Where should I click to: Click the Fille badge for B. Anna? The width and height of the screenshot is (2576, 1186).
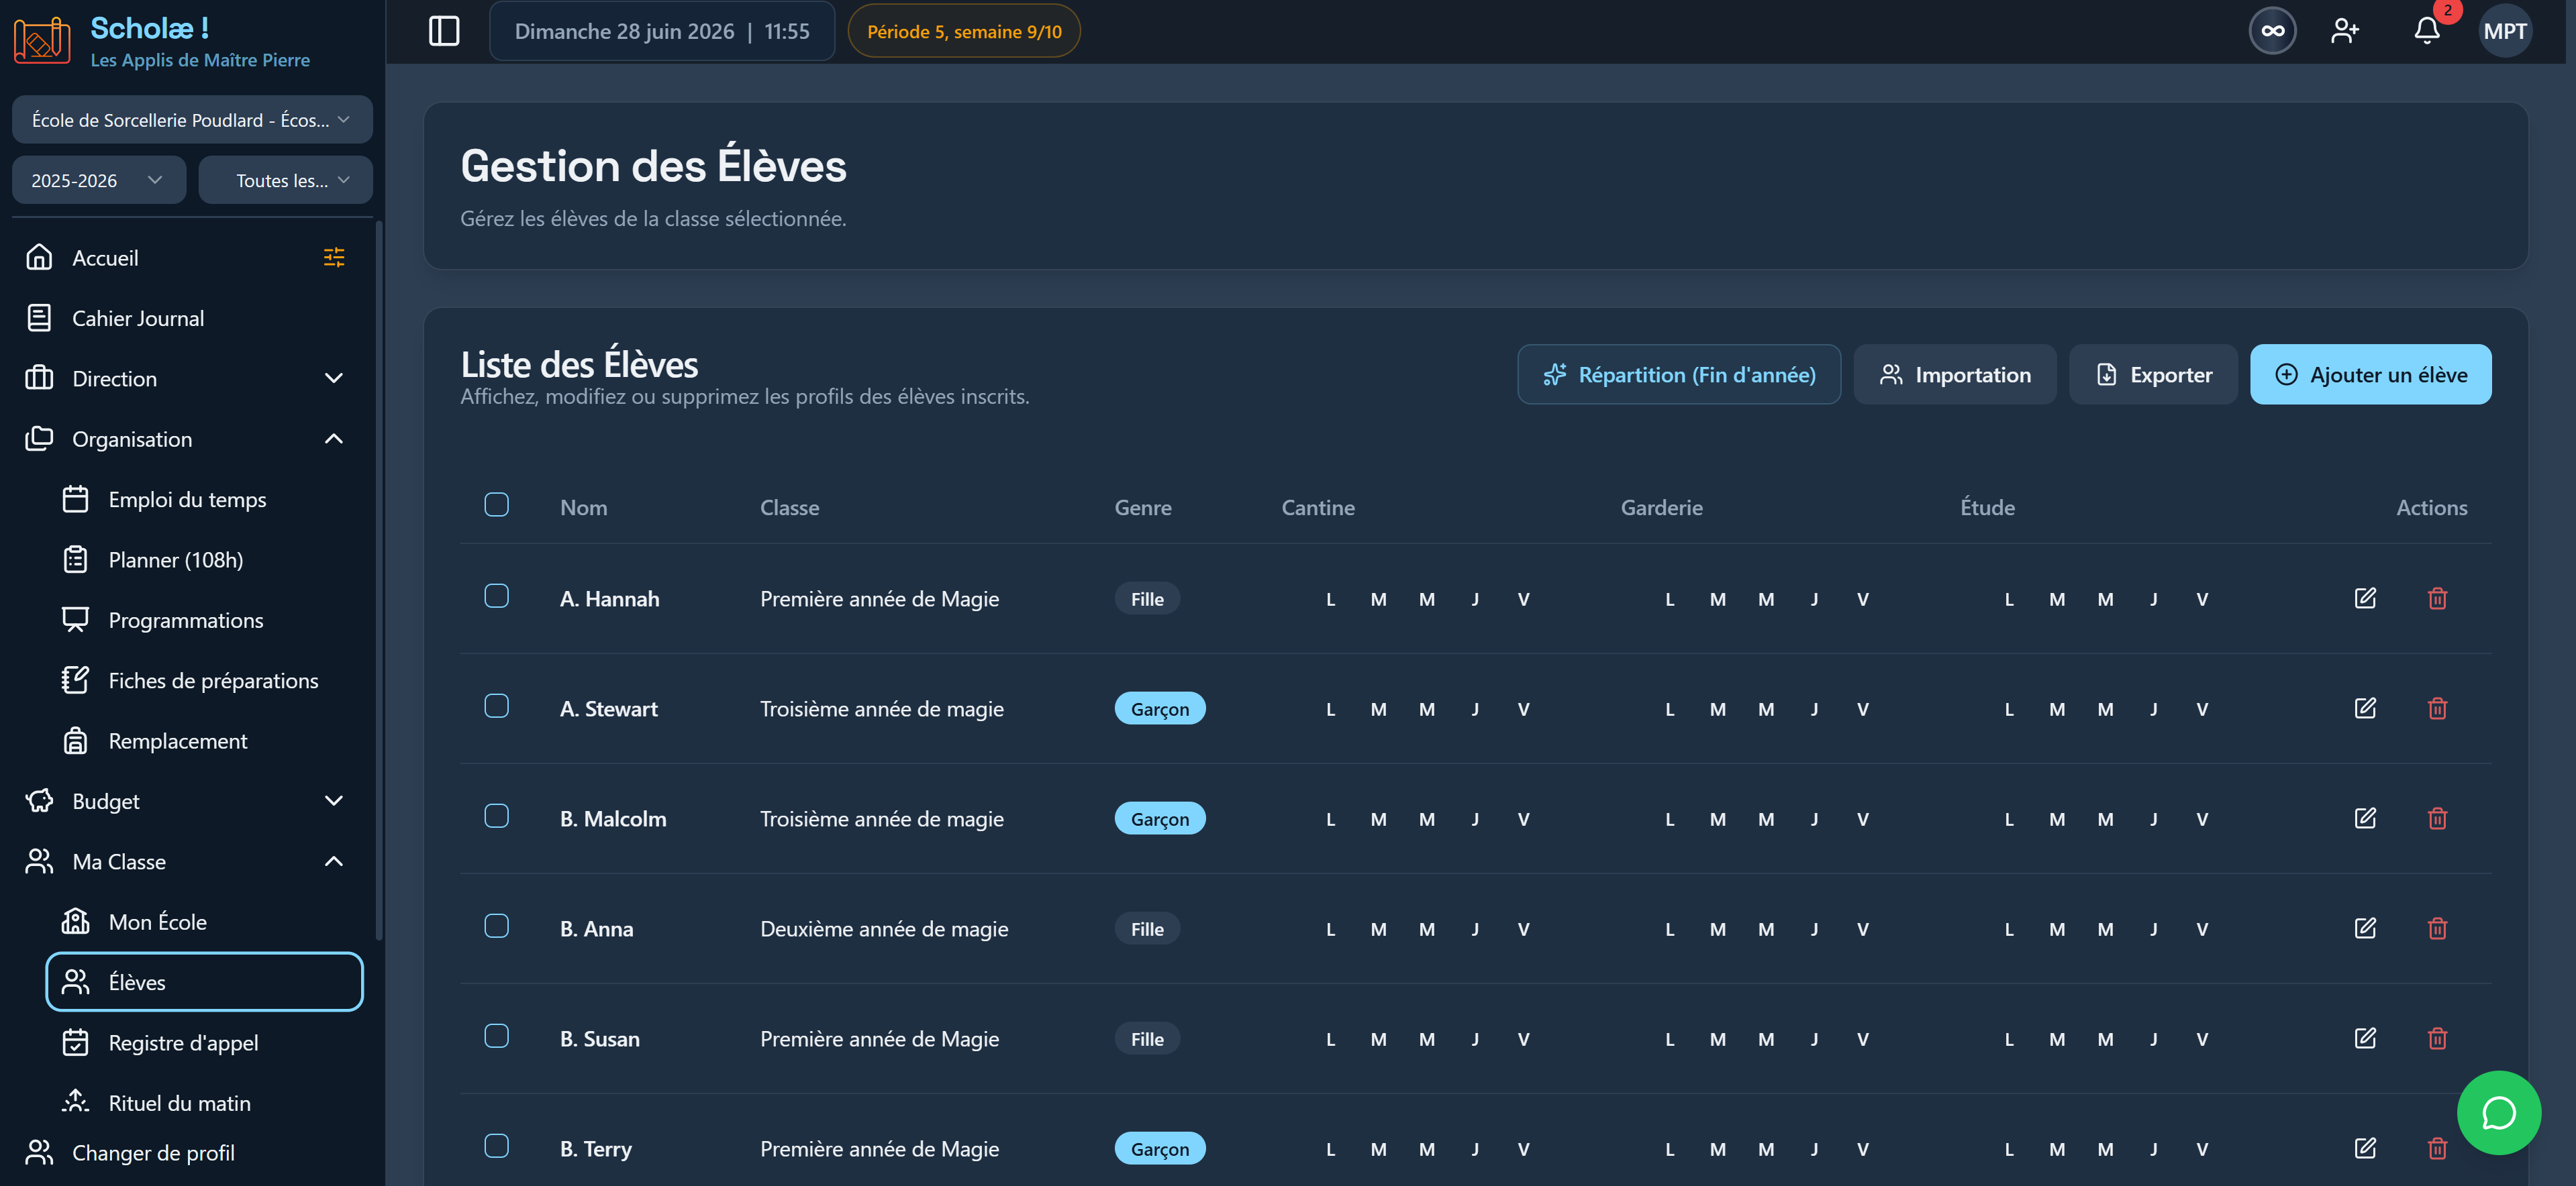tap(1147, 928)
